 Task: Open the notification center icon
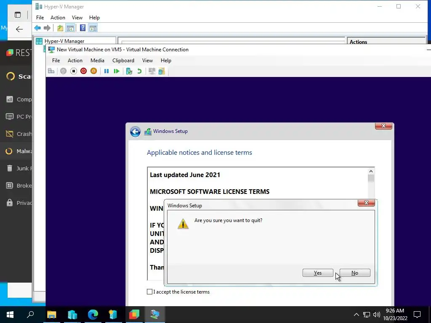tap(417, 315)
